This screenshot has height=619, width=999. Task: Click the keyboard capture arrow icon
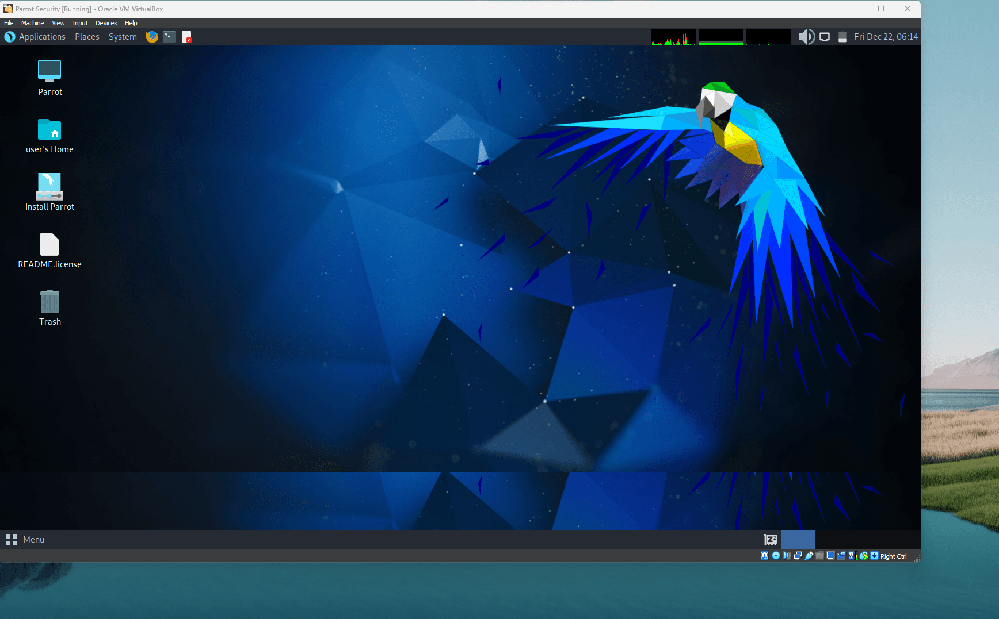875,556
